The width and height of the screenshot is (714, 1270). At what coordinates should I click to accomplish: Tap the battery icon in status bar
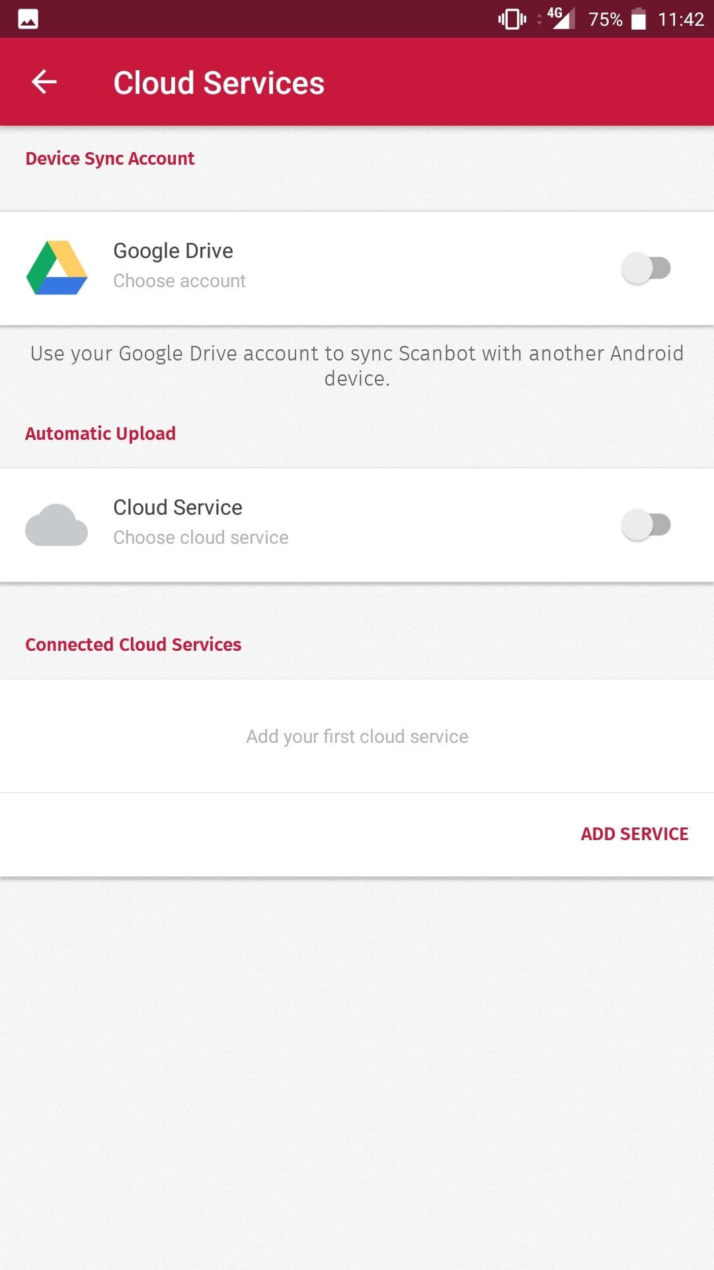[638, 19]
